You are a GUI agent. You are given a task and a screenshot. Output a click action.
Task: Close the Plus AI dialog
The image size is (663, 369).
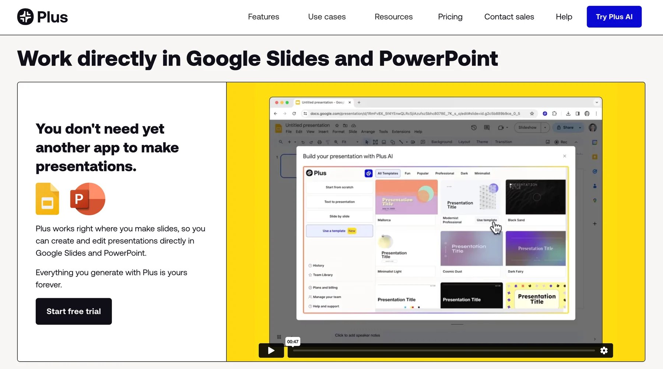coord(565,156)
